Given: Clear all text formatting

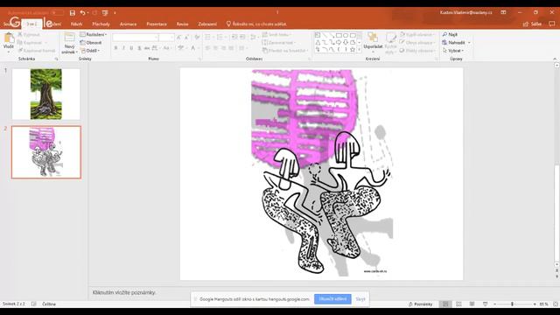Looking at the screenshot, I should tap(197, 38).
